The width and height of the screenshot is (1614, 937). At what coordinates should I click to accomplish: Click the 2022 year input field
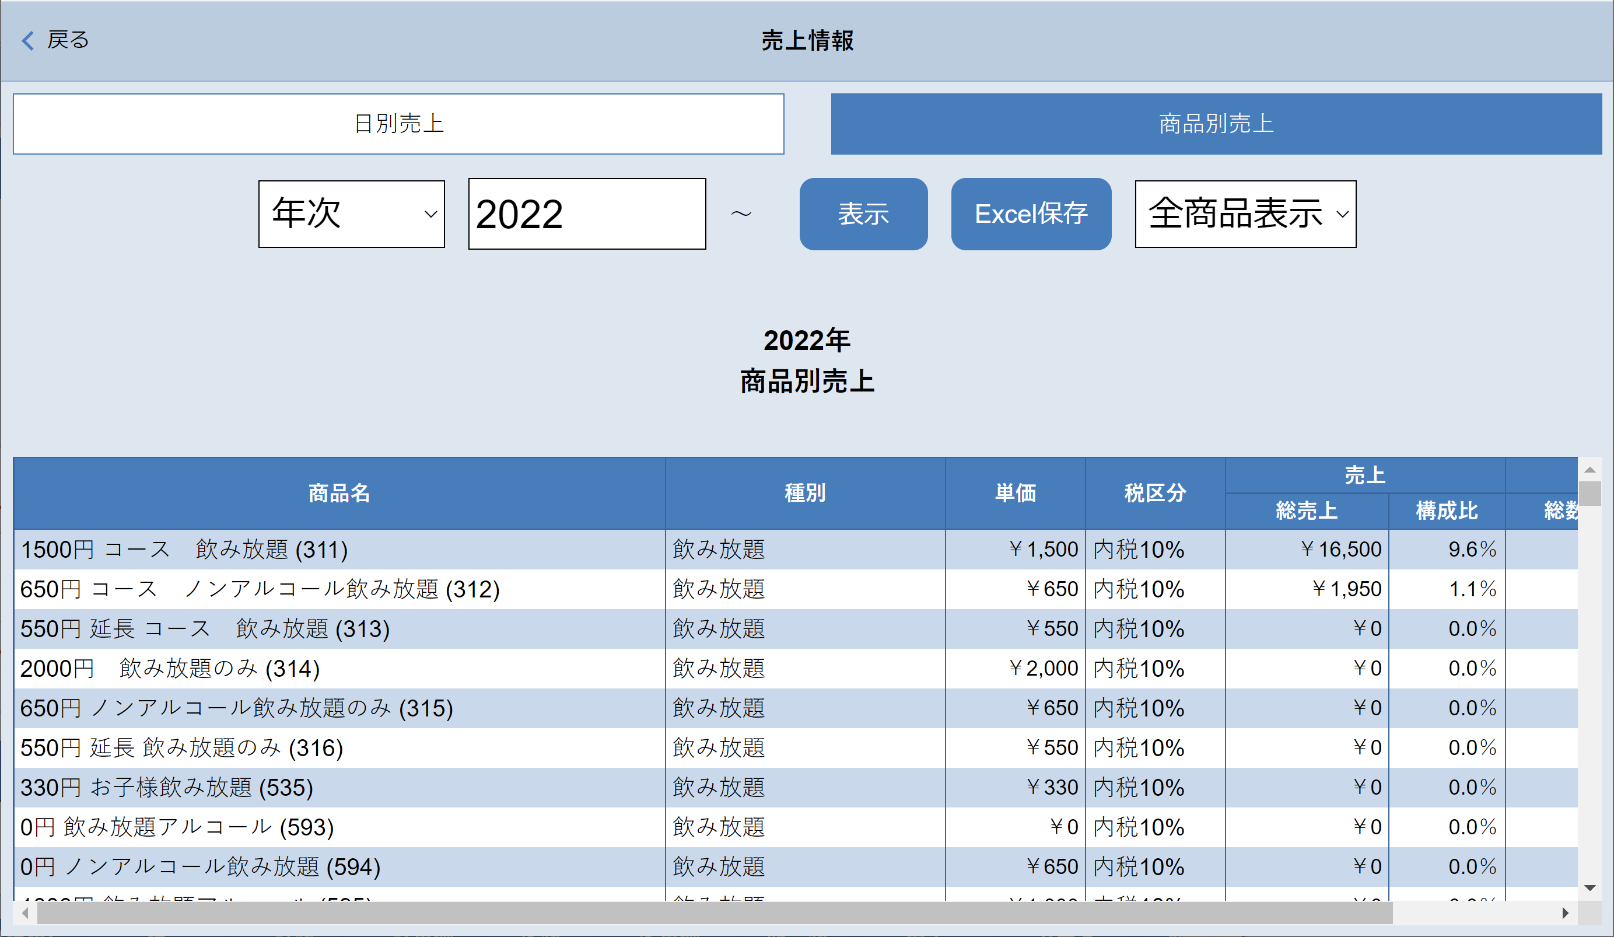(587, 214)
